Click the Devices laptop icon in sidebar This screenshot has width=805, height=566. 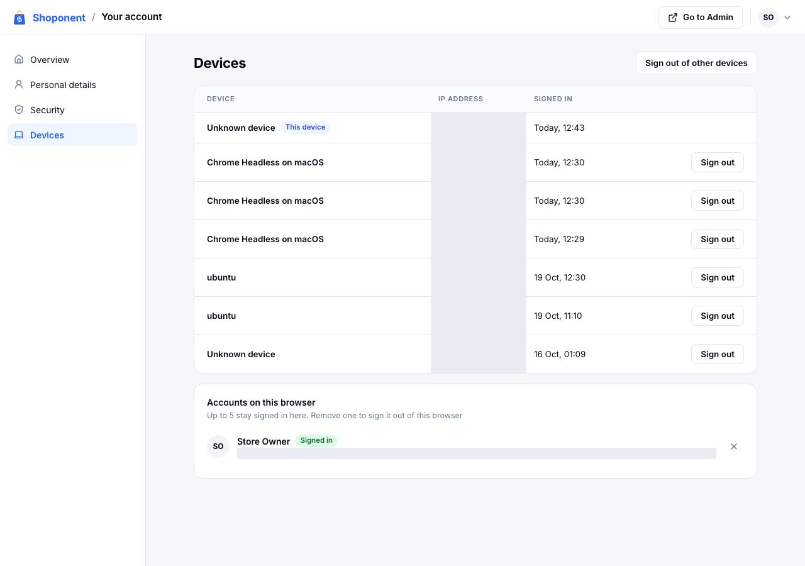[x=19, y=135]
